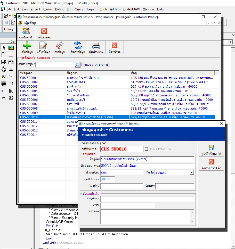Open the Debug menu
235x249 pixels.
tap(60, 9)
